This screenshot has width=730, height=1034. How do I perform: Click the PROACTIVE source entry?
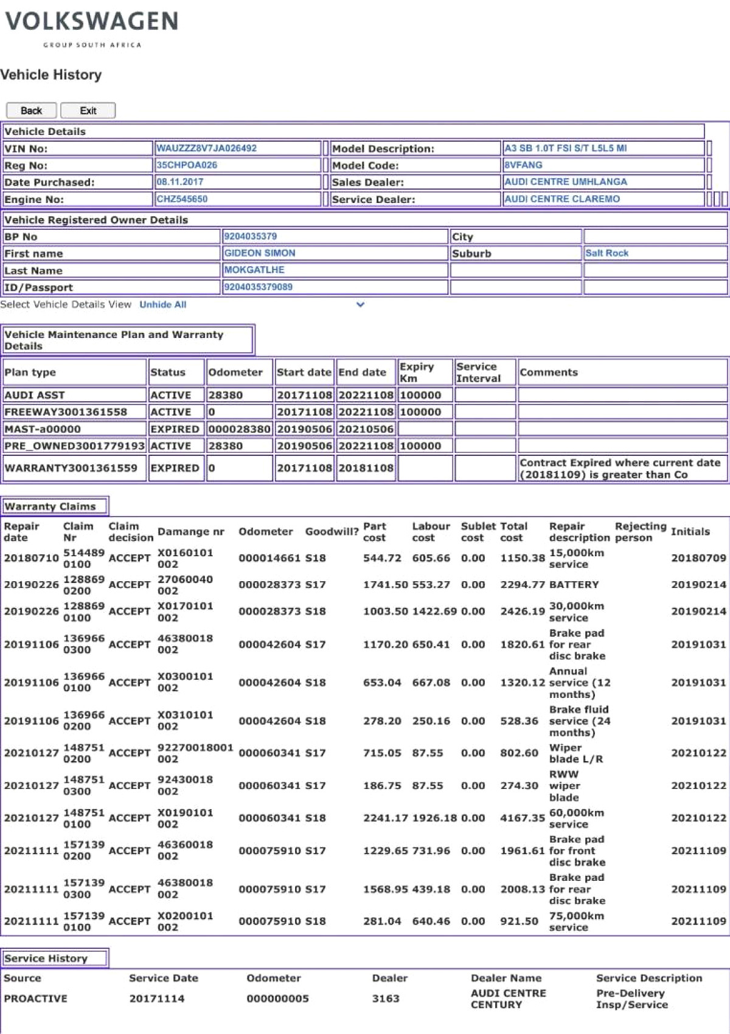[35, 999]
